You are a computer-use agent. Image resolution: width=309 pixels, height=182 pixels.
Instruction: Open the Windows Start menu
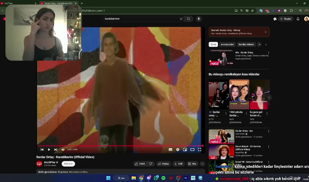[x=108, y=178]
